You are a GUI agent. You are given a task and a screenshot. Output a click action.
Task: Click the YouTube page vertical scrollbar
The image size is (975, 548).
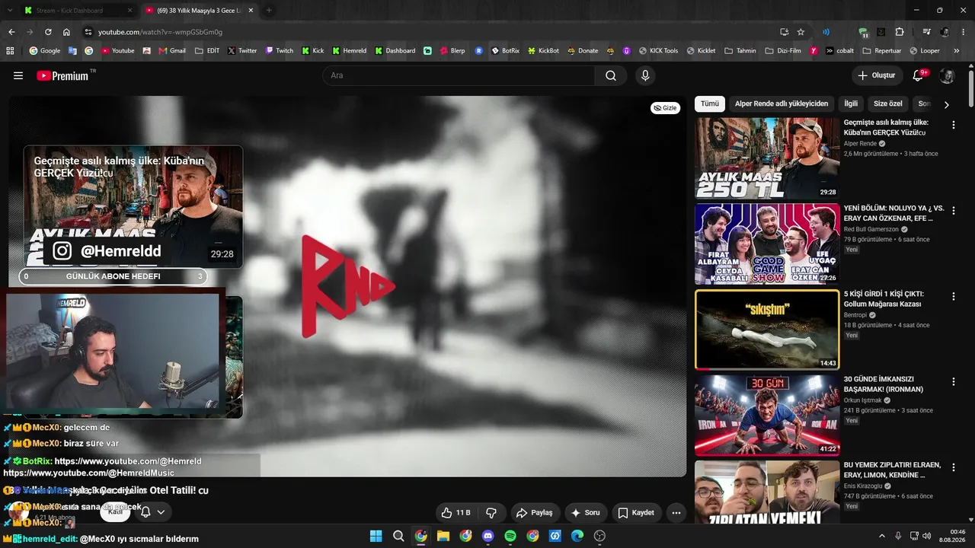click(971, 88)
